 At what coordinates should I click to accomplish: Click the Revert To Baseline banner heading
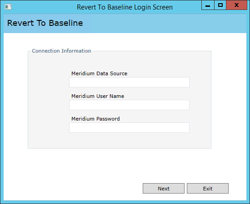pyautogui.click(x=45, y=23)
